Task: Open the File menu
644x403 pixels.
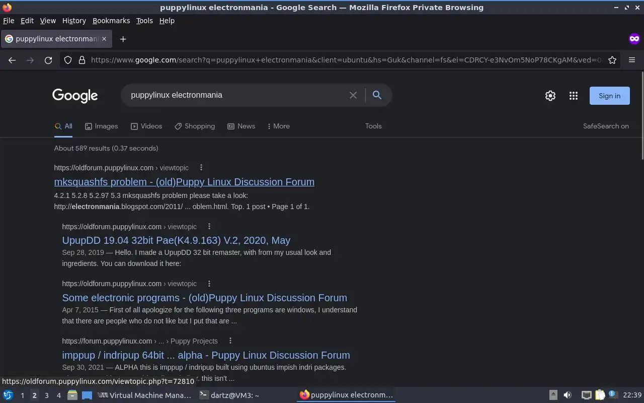Action: 9,21
